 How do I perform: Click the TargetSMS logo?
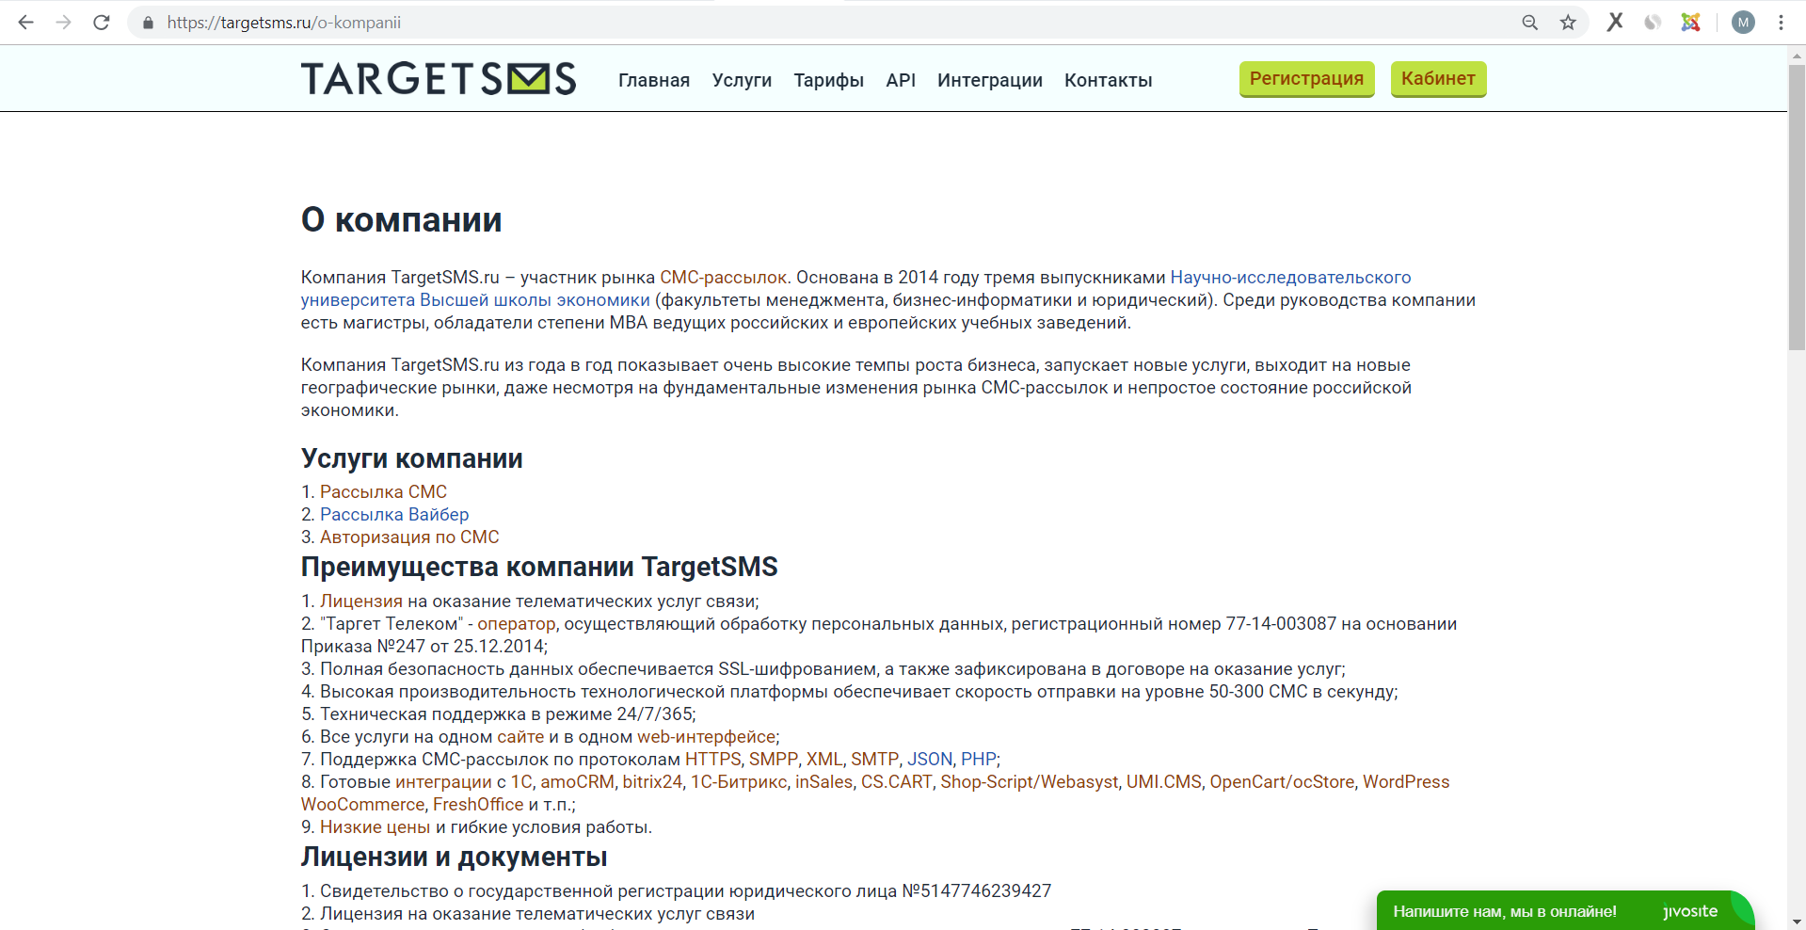click(439, 78)
